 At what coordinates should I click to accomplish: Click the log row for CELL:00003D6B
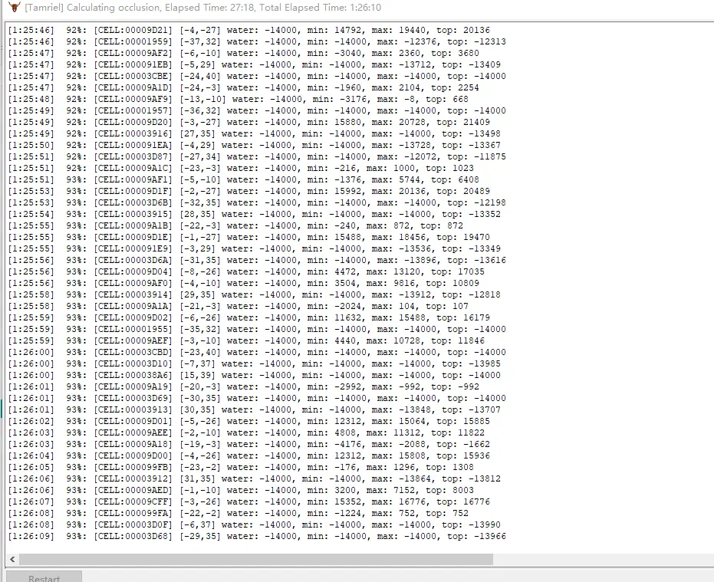(x=257, y=202)
